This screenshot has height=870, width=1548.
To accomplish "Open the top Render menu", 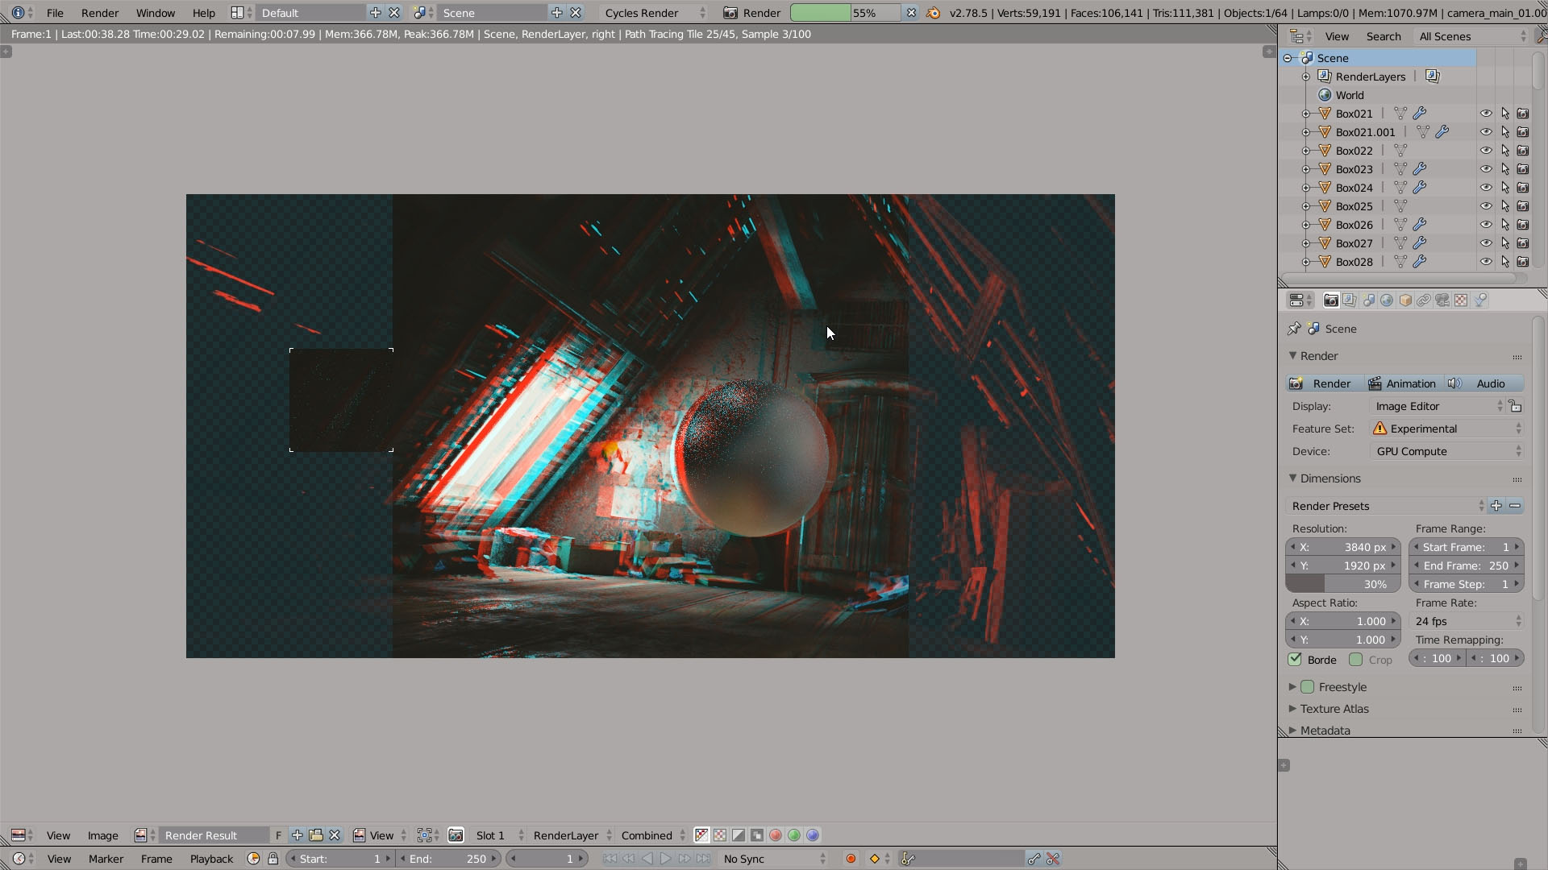I will 100,13.
